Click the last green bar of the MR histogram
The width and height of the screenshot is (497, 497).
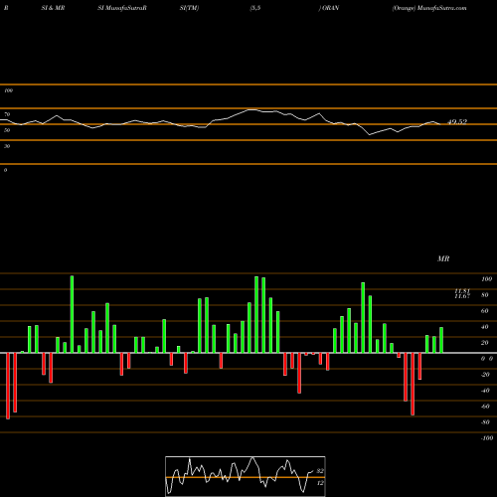[441, 340]
